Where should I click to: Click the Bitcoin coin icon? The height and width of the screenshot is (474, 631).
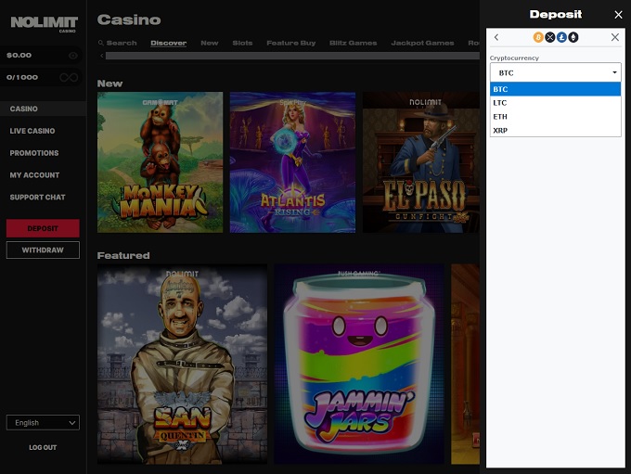[538, 37]
